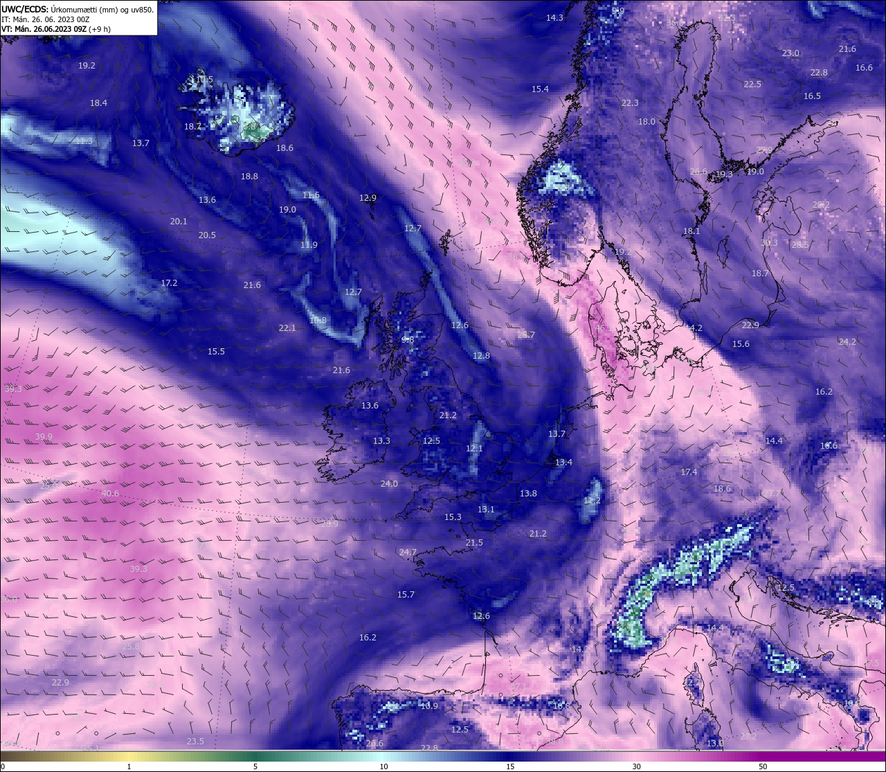The height and width of the screenshot is (772, 886).
Task: Click the value 20.1 on the map
Action: tap(179, 222)
